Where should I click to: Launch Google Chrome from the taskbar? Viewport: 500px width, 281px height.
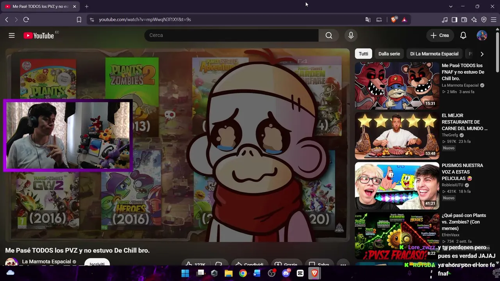point(243,273)
